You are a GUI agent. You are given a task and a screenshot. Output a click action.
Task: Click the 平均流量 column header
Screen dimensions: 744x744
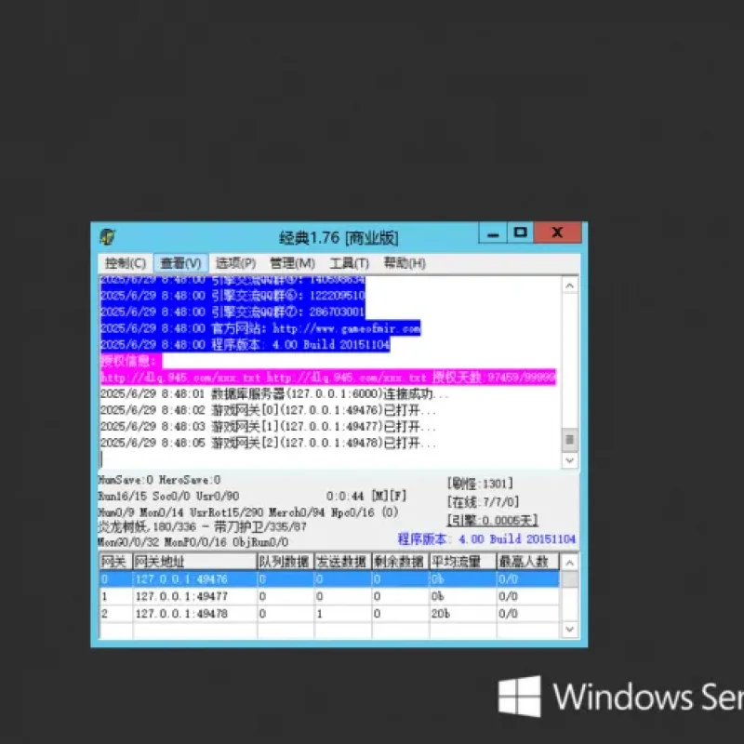(462, 562)
